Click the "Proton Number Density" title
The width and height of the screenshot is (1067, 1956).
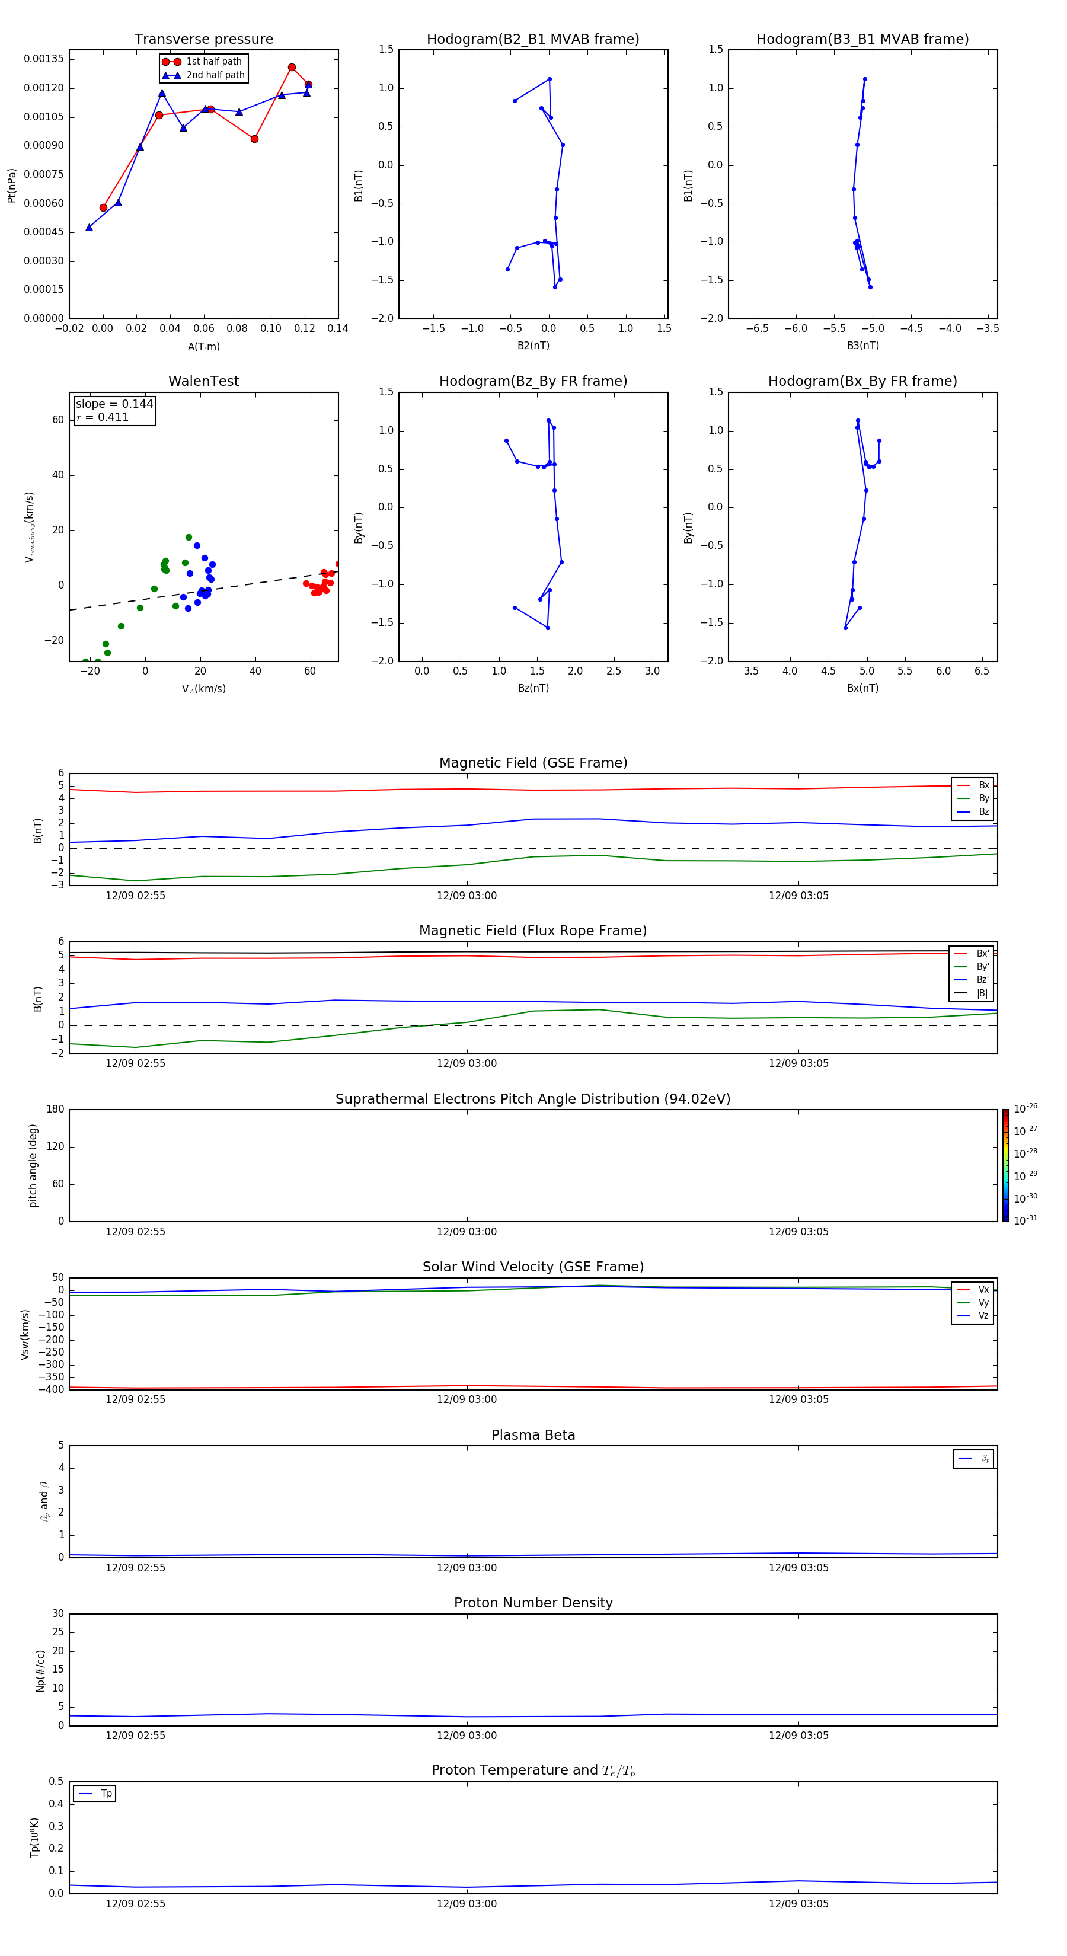[x=533, y=1603]
